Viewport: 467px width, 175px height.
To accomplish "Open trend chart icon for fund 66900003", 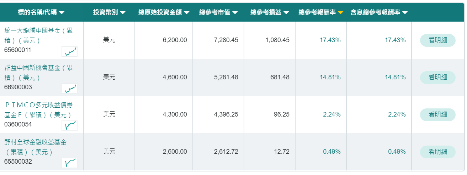I will pyautogui.click(x=69, y=89).
